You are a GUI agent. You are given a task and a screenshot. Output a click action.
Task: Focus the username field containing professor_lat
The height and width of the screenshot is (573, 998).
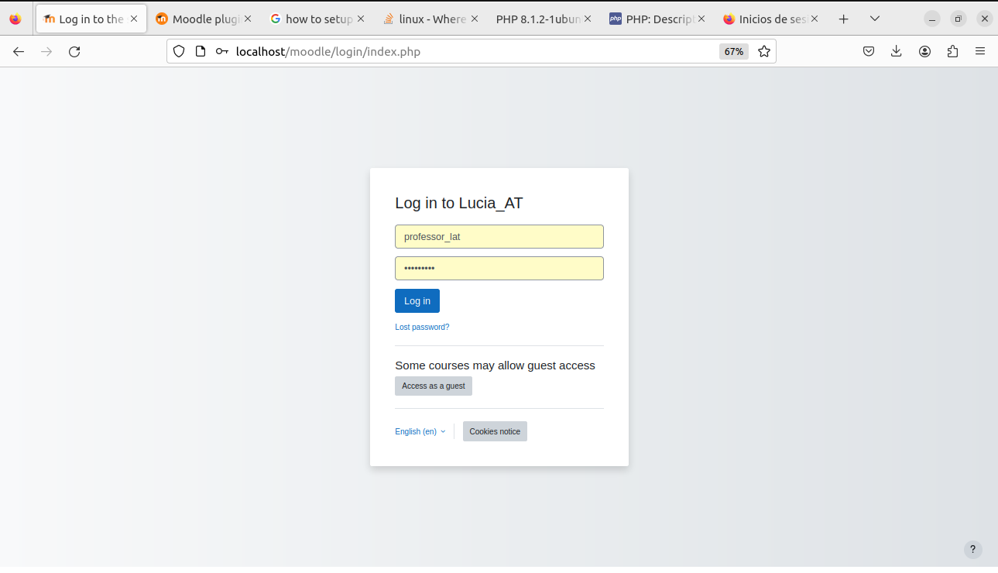coord(499,237)
